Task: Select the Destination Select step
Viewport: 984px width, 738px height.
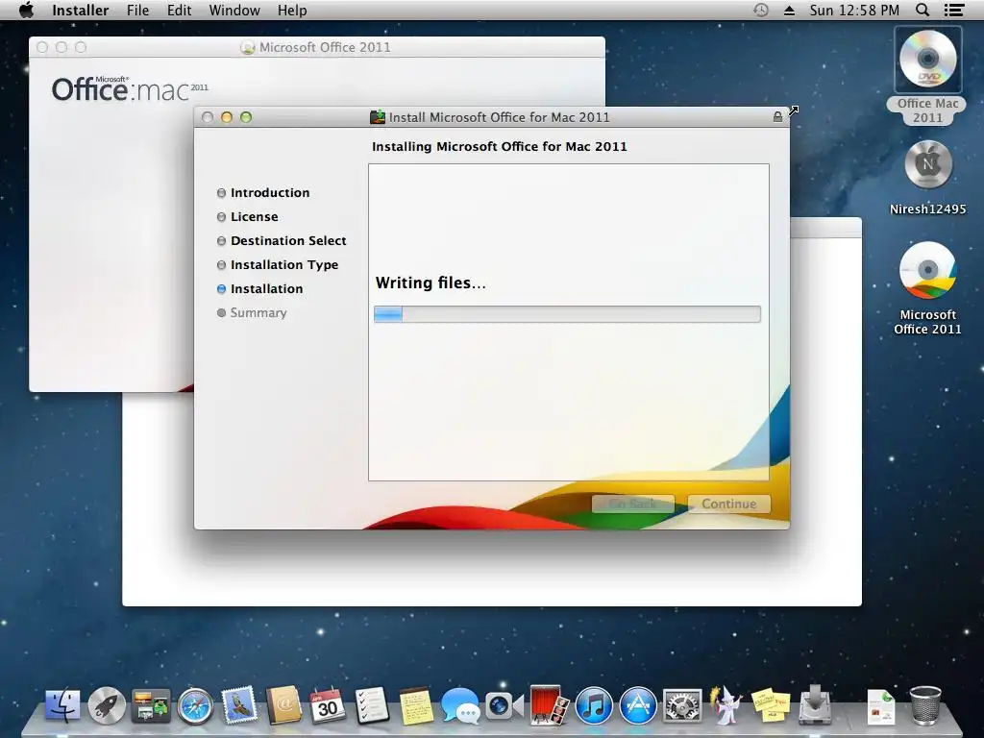Action: 282,241
